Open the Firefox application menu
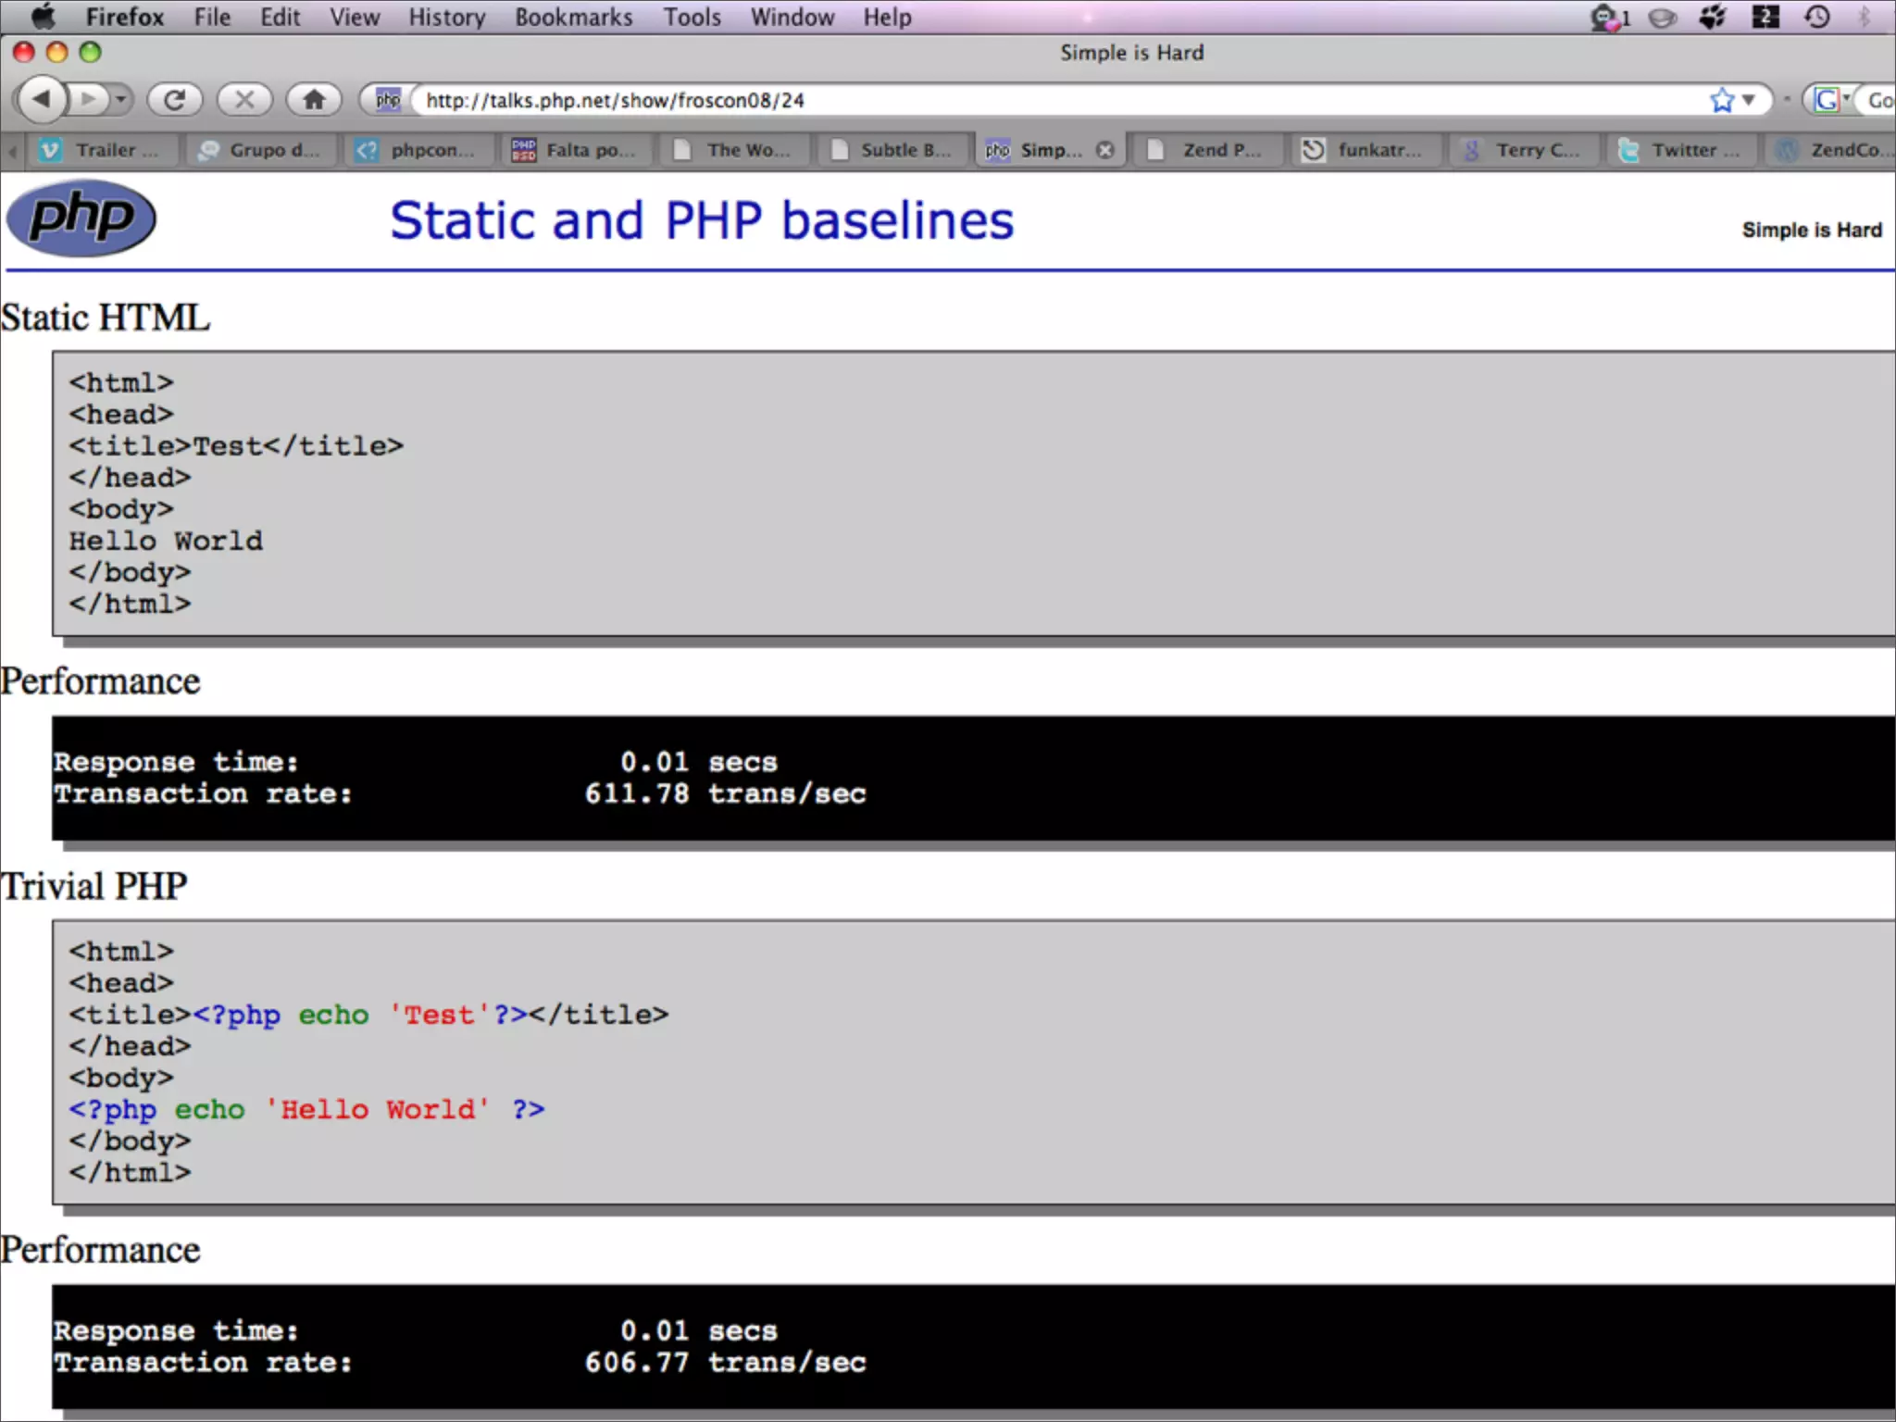This screenshot has height=1422, width=1896. [124, 17]
